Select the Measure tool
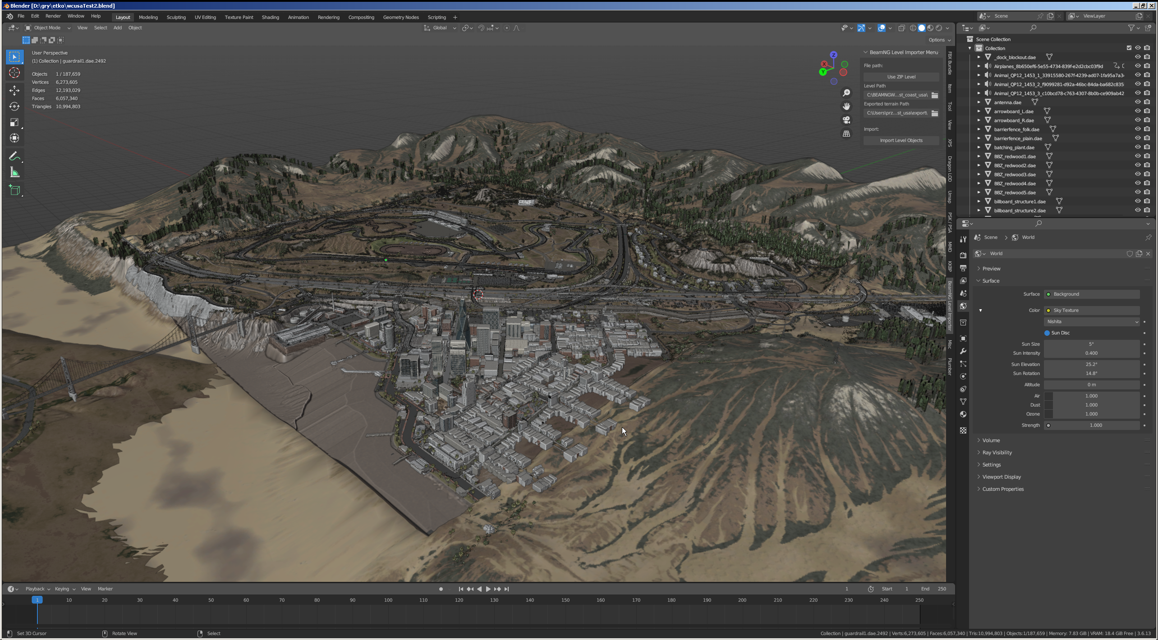 14,173
